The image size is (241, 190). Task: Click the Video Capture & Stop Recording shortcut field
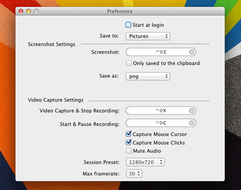(161, 111)
